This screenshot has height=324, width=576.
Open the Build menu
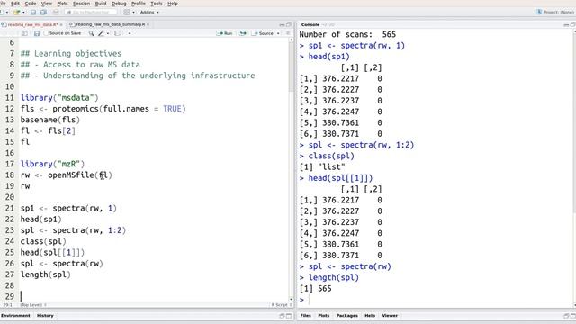pos(101,4)
